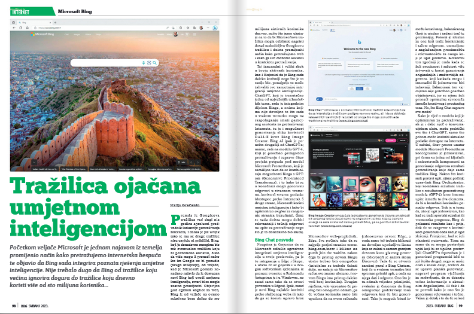Click the rewards medal icon on Bing homepage
This screenshot has width=474, height=314.
pyautogui.click(x=187, y=35)
